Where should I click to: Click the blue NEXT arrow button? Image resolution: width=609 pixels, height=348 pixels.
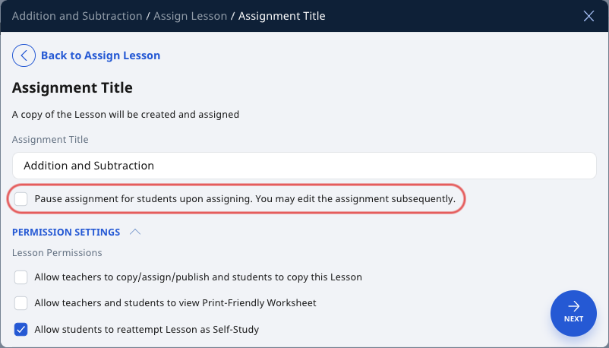[573, 313]
